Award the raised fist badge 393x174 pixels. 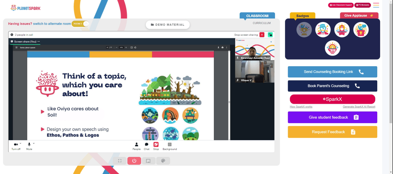(323, 30)
